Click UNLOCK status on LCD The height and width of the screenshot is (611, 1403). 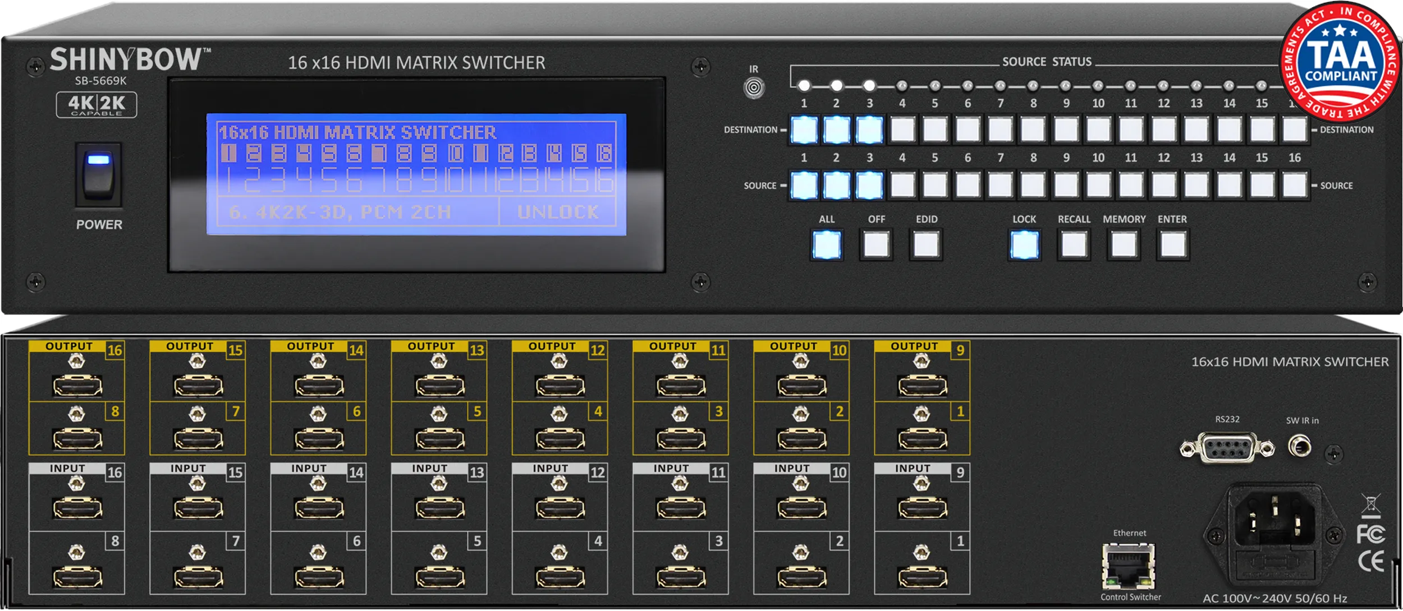558,212
